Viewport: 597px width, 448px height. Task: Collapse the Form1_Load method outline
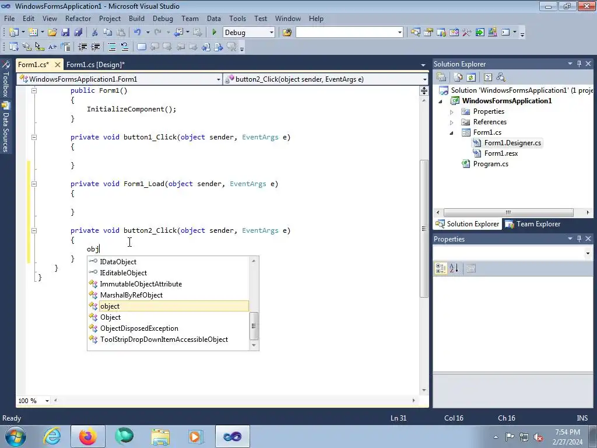click(34, 184)
